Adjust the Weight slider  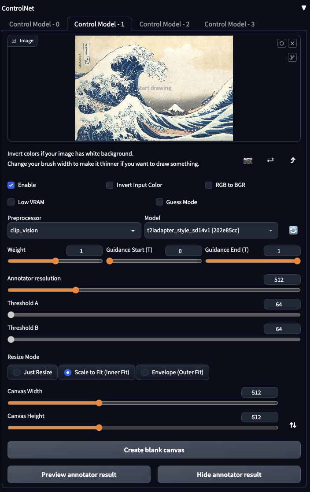pyautogui.click(x=55, y=261)
